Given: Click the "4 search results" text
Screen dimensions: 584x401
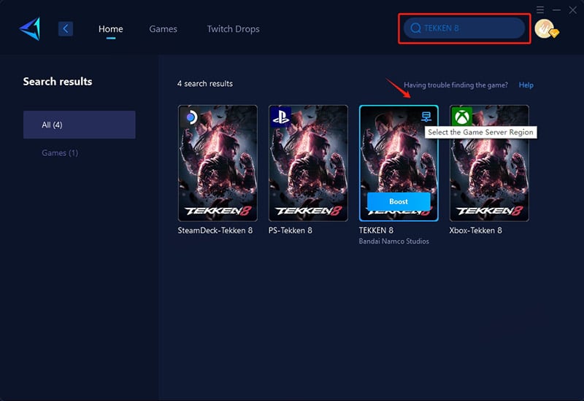Looking at the screenshot, I should coord(205,84).
